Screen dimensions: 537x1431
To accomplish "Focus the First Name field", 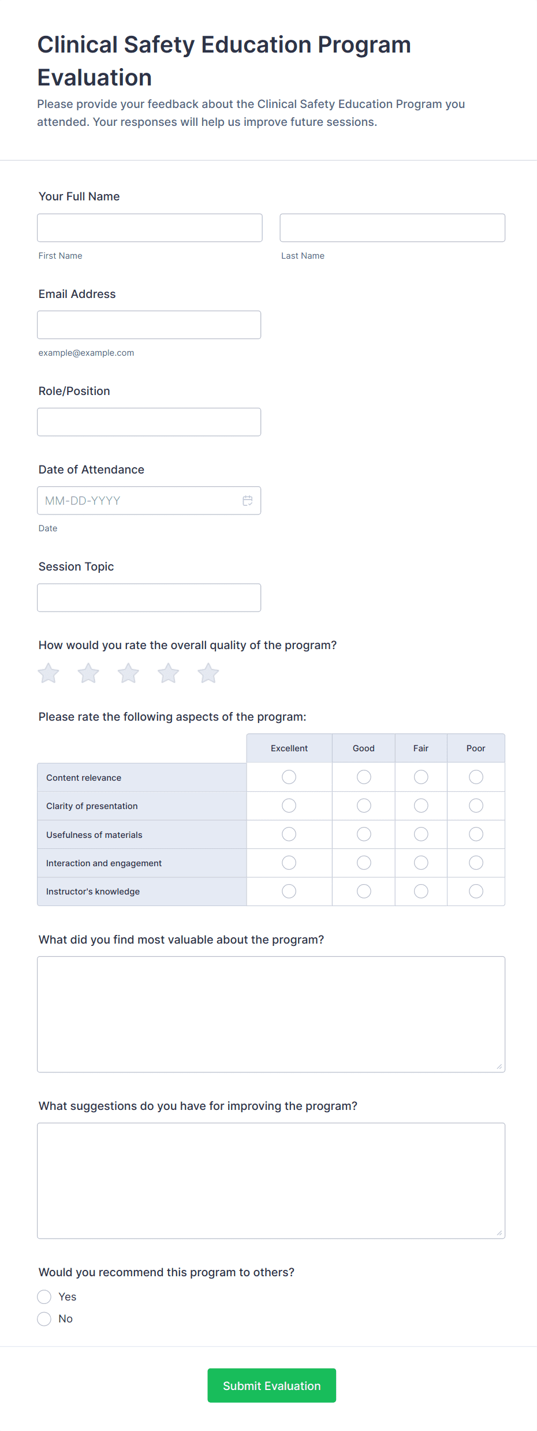I will click(x=150, y=228).
